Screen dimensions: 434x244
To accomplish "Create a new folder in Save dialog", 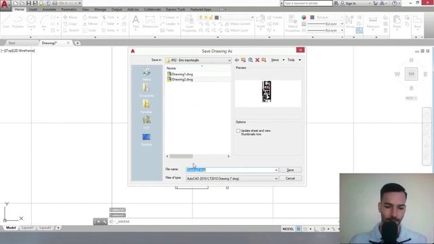I will point(264,60).
